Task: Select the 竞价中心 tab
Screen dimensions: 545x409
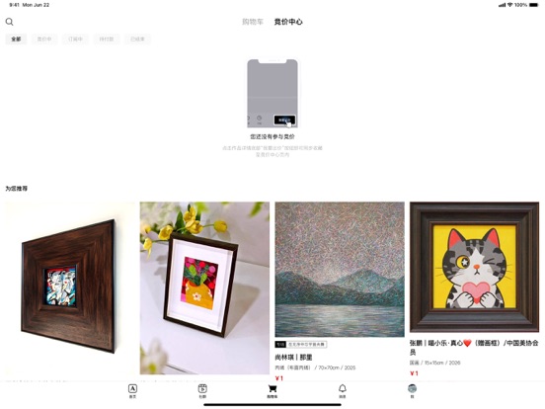Action: coord(288,22)
